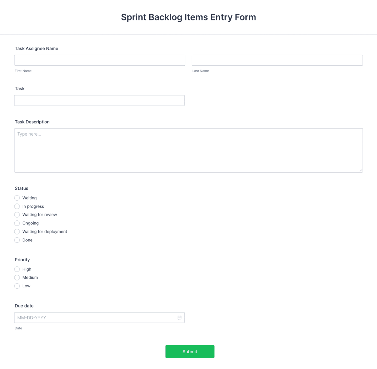Set priority to Medium
Viewport: 377px width, 369px height.
tap(17, 277)
